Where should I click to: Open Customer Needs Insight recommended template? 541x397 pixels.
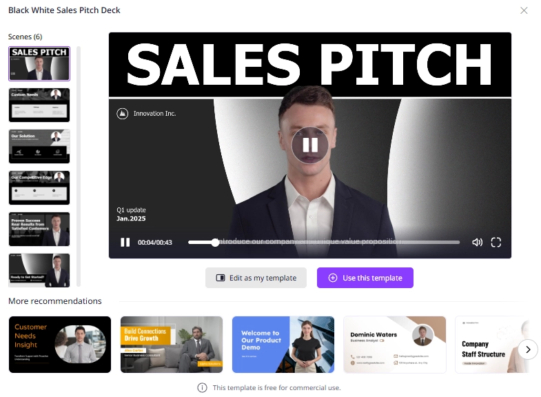coord(60,345)
